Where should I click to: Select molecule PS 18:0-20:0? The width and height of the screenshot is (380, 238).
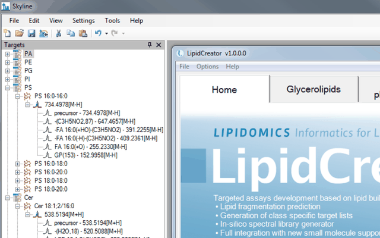pos(51,189)
